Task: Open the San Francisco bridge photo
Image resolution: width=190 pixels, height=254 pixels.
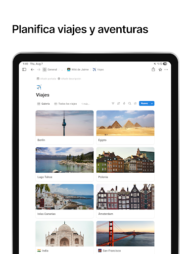Action: click(x=125, y=234)
